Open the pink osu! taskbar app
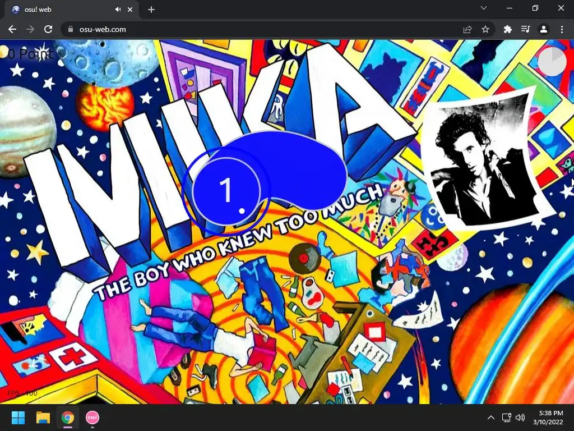Screen dimensions: 574x431 pos(92,418)
